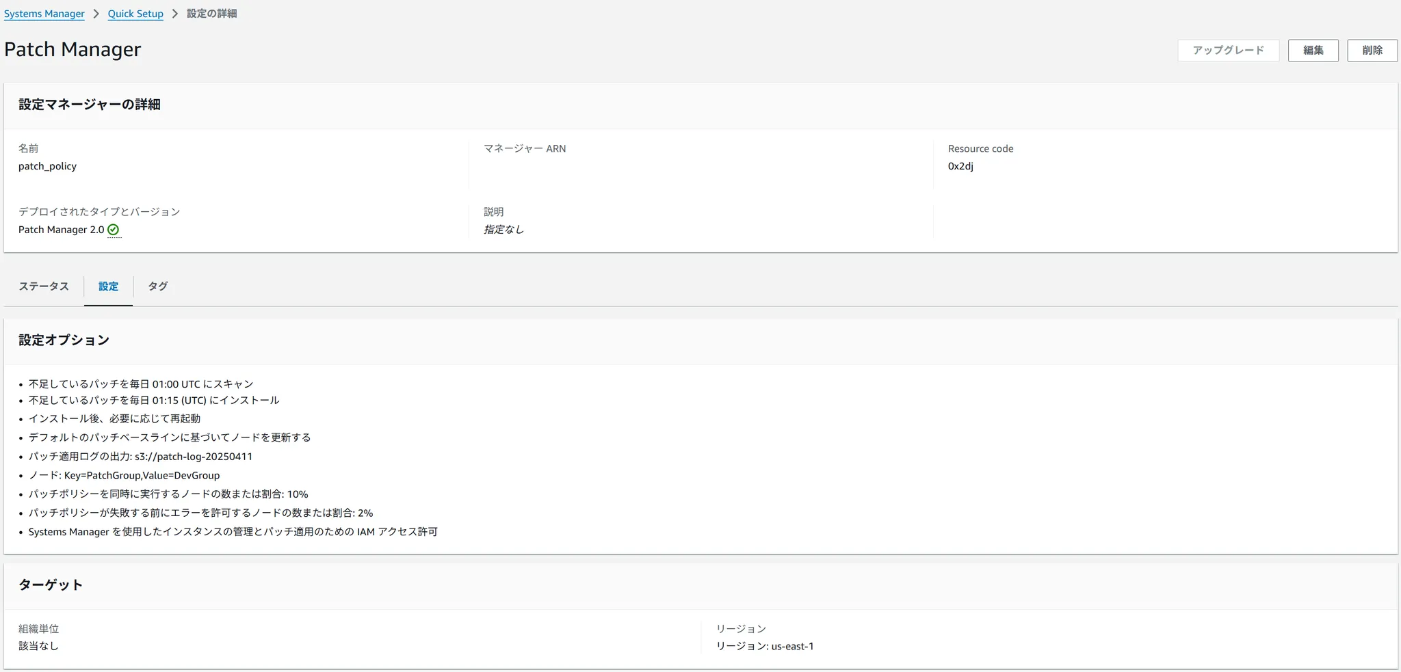
Task: Switch to the ステータス tab
Action: click(44, 286)
